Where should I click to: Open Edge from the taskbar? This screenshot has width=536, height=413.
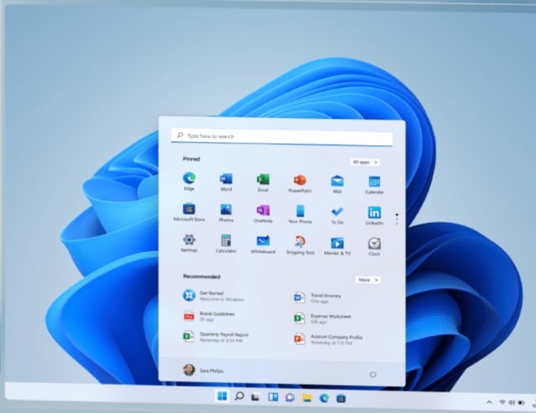324,398
